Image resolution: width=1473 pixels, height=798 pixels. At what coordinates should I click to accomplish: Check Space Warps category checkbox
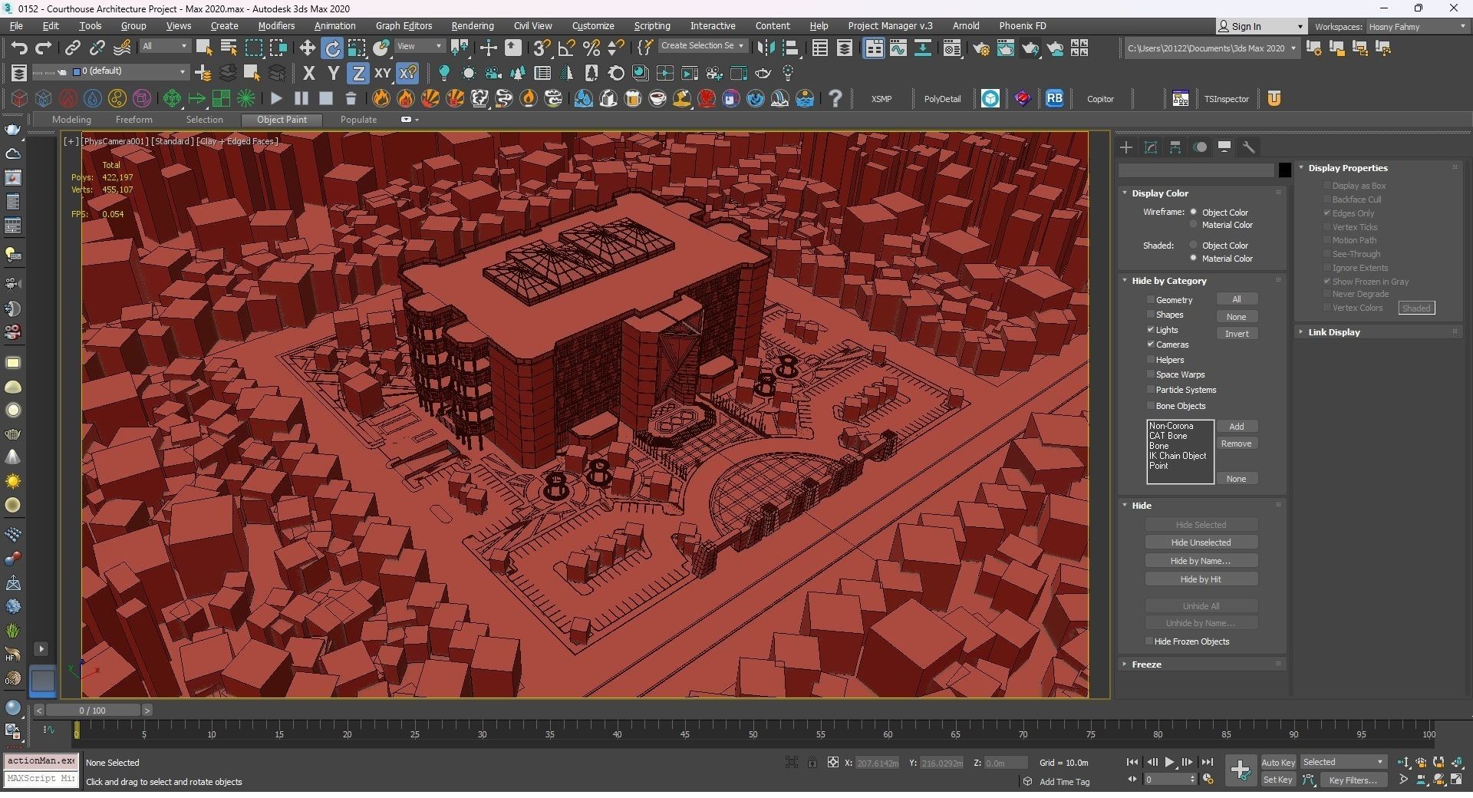click(x=1151, y=374)
